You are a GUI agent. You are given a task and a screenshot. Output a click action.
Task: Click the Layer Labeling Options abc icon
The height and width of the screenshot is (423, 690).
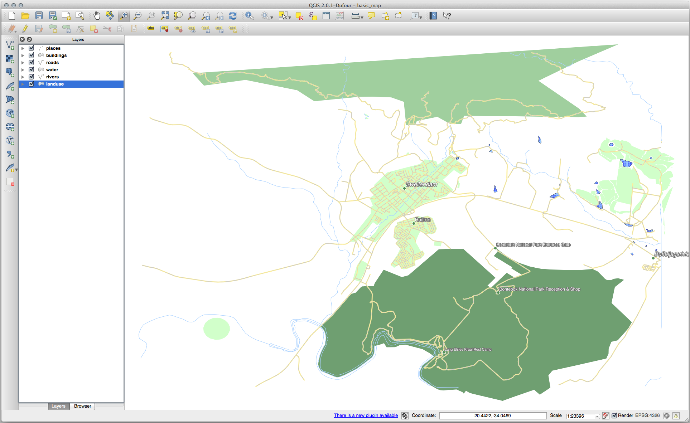coord(151,29)
